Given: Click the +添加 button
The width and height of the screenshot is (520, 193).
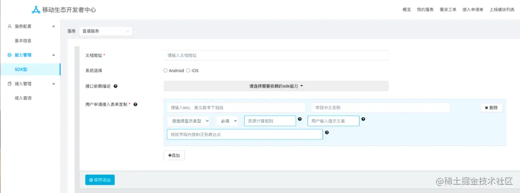Looking at the screenshot, I should (174, 156).
